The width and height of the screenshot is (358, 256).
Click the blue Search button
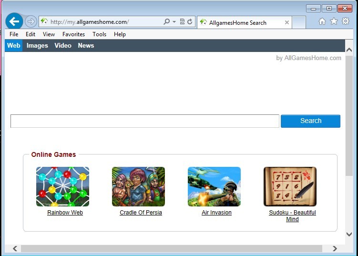310,121
